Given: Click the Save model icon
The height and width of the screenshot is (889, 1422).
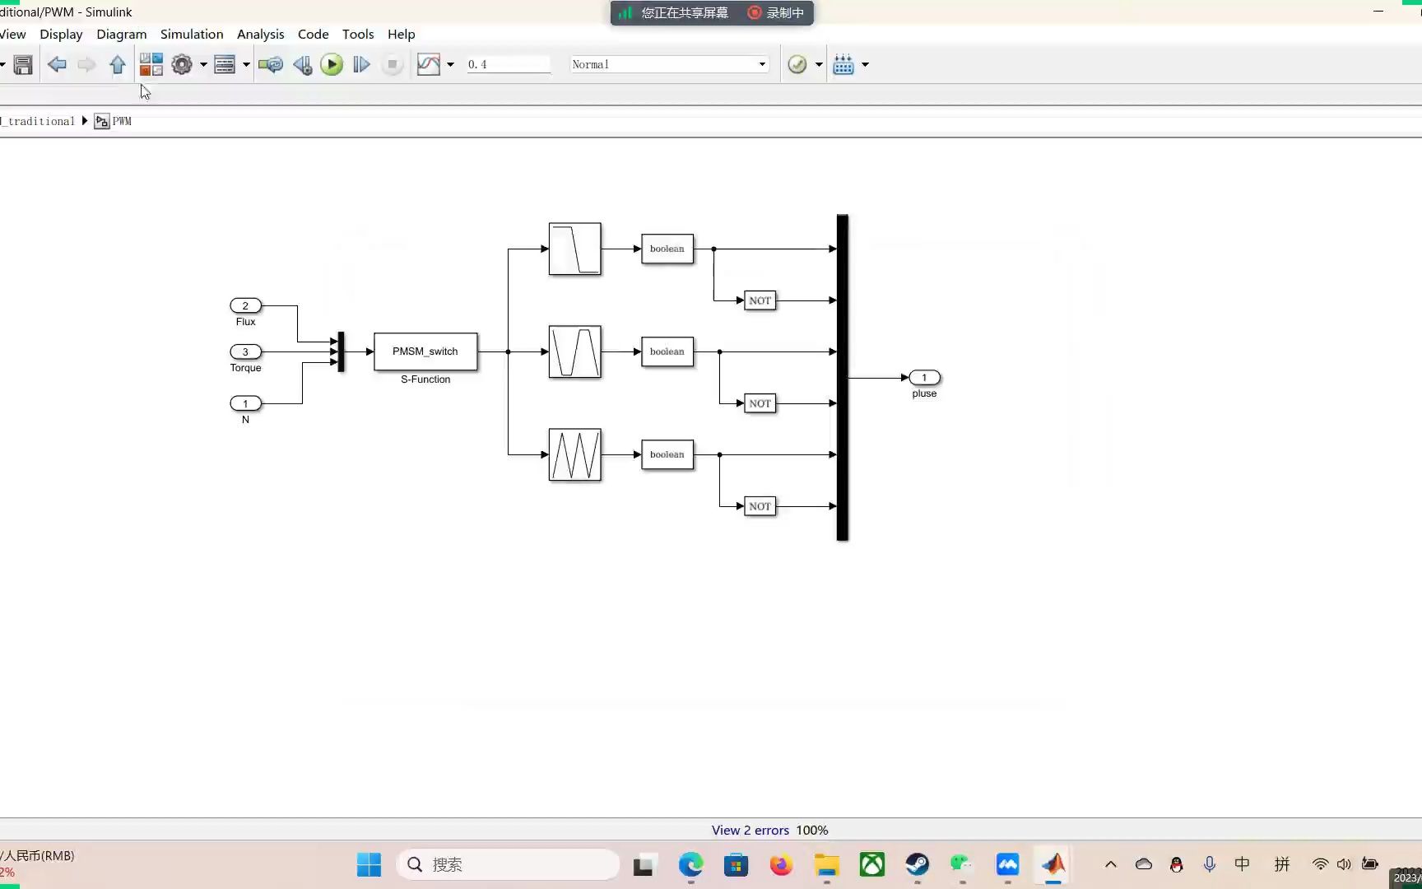Looking at the screenshot, I should coord(23,64).
